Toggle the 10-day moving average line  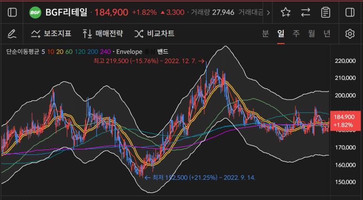[50, 52]
